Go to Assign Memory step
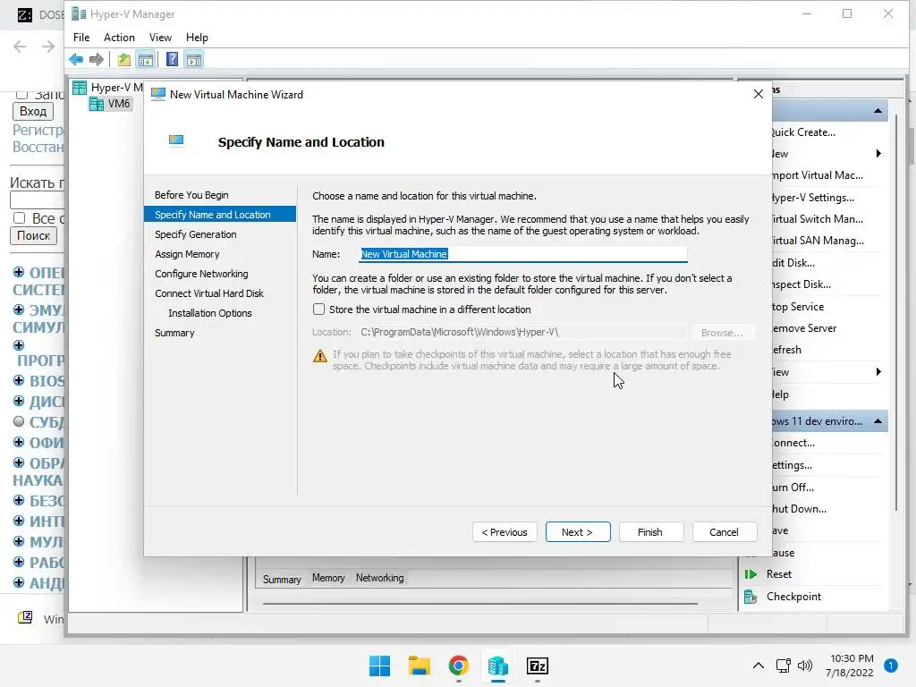 [x=187, y=254]
